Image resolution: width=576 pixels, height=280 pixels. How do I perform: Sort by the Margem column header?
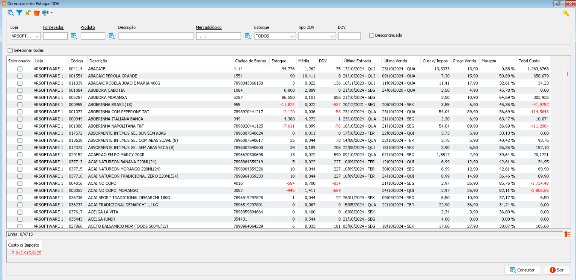click(489, 61)
